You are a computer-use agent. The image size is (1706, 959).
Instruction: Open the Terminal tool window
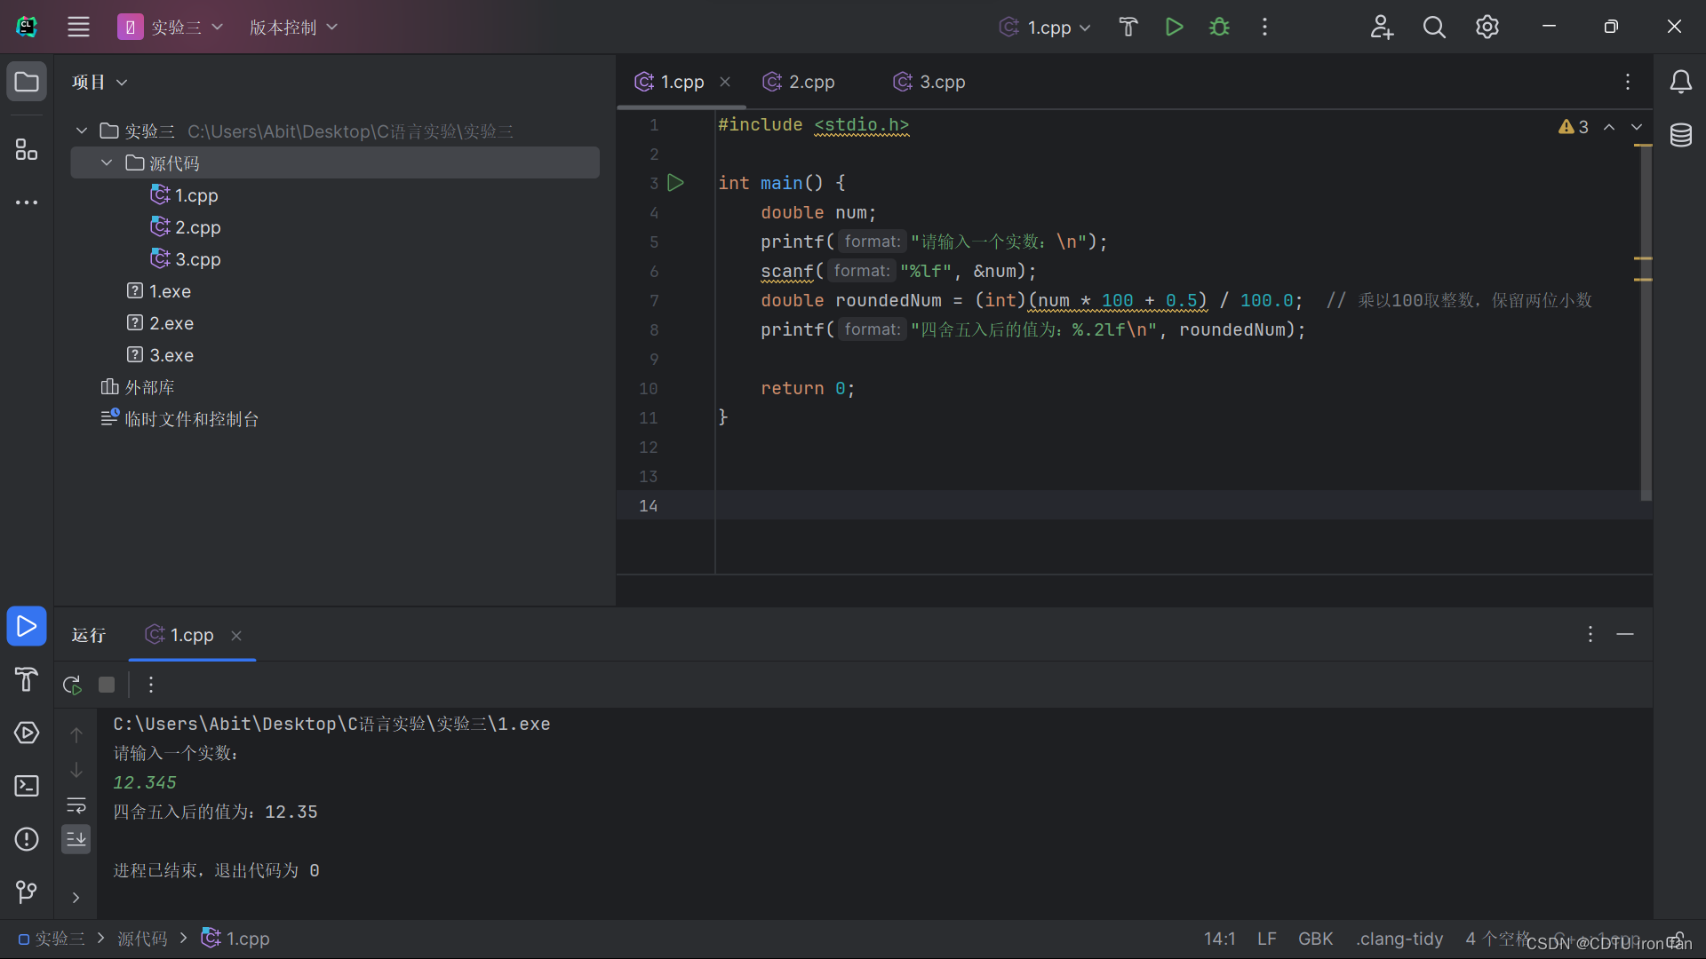[27, 787]
